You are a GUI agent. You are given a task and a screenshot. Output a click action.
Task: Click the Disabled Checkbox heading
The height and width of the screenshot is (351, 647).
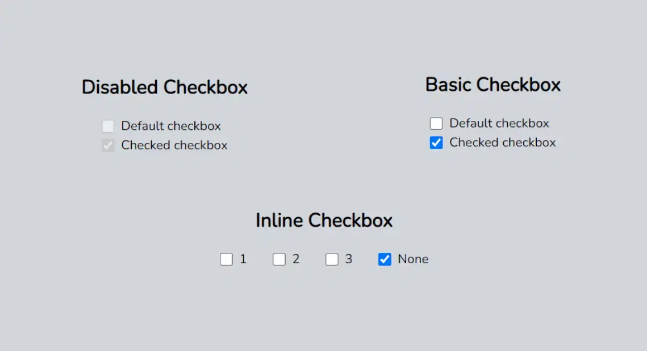point(165,87)
